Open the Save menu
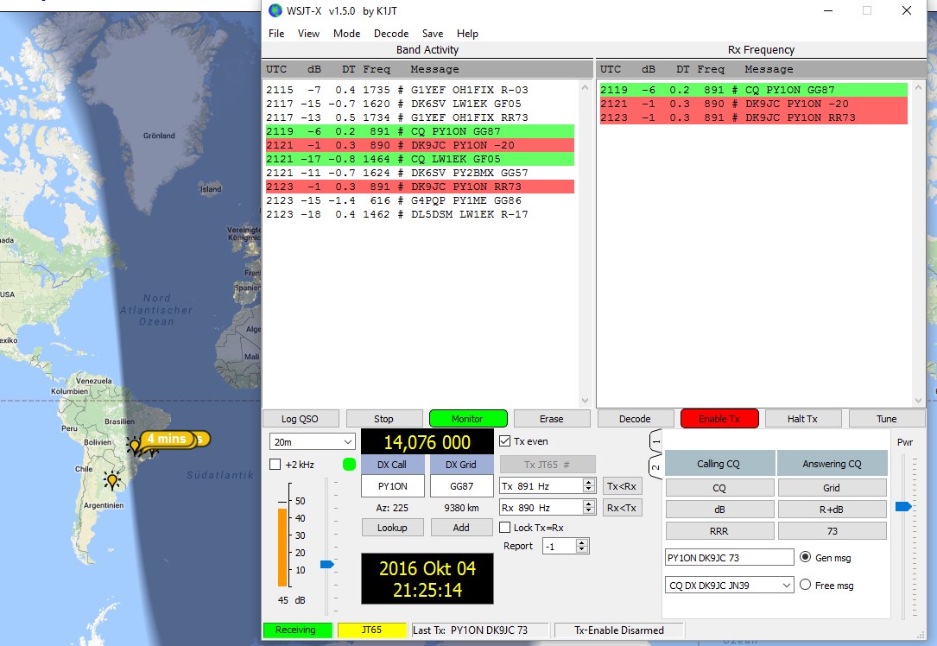This screenshot has width=937, height=646. tap(432, 34)
